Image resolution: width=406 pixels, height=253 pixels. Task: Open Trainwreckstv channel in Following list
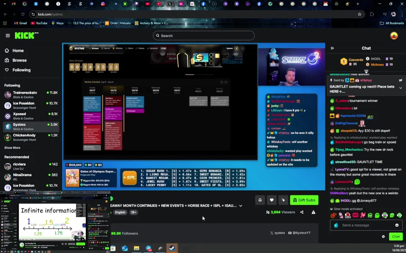coord(31,95)
